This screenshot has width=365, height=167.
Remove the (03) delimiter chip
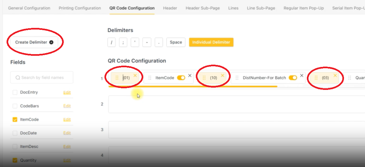click(335, 75)
